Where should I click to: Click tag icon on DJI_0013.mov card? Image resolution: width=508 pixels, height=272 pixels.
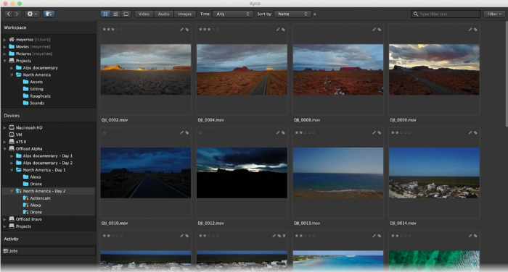tap(380, 133)
